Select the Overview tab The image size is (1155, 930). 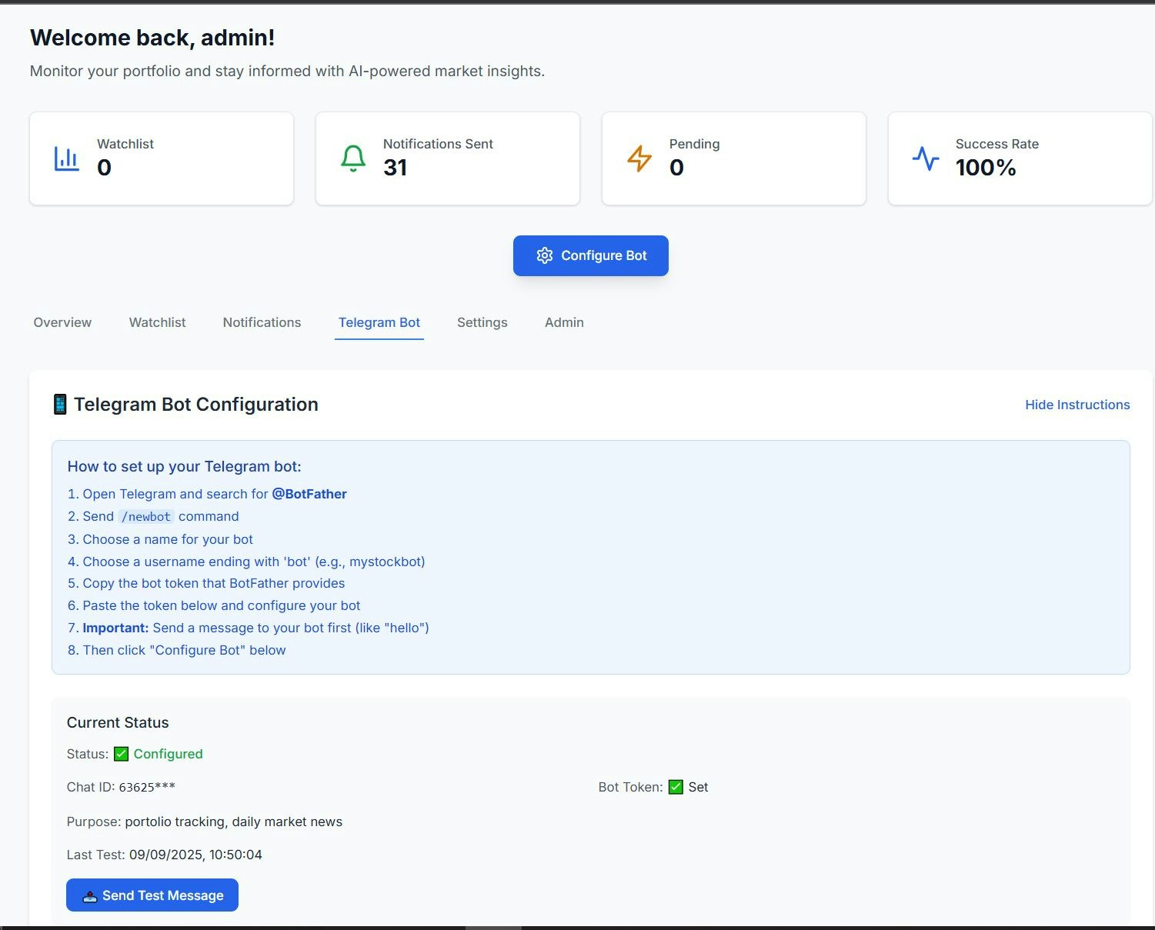[62, 322]
